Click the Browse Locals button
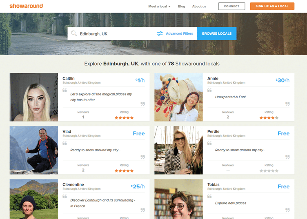The width and height of the screenshot is (307, 219). point(216,33)
